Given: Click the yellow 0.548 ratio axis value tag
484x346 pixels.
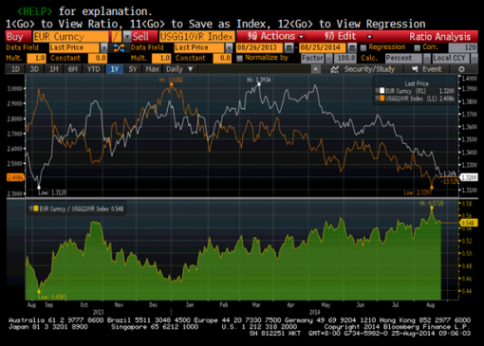Looking at the screenshot, I should 468,223.
